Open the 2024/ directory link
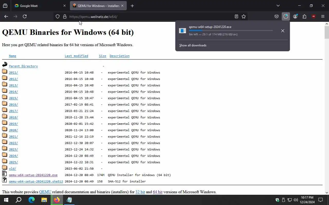This screenshot has height=205, width=329. click(13, 156)
